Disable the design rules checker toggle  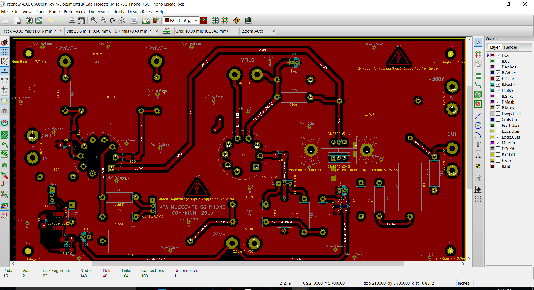point(4,43)
